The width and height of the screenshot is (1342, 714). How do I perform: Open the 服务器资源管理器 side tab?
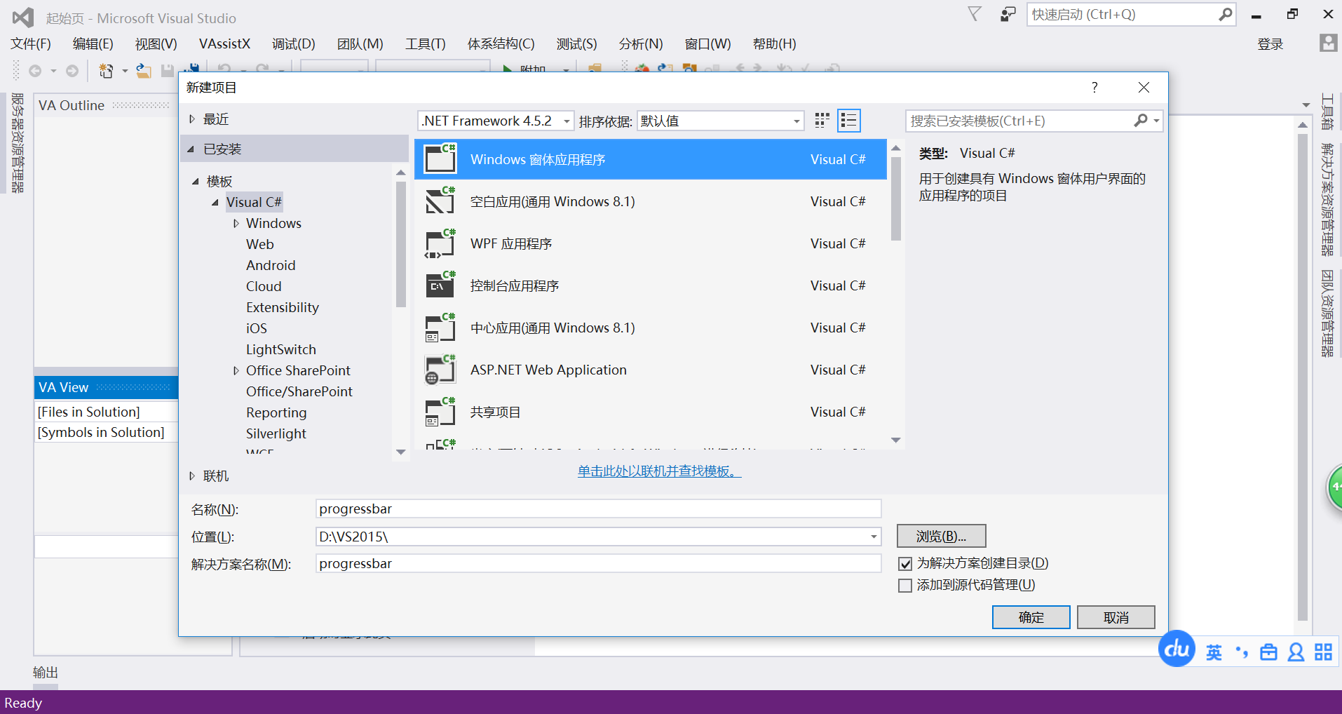(x=18, y=142)
